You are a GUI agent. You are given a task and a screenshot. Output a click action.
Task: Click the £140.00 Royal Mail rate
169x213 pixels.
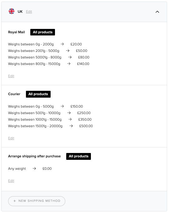(x=83, y=64)
